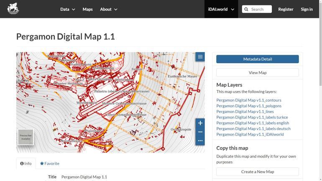Screen dimensions: 322x181
Task: Click Create a New Map button
Action: [257, 171]
